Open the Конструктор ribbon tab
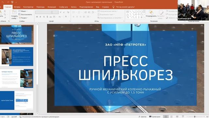The width and height of the screenshot is (209, 118). [x=28, y=7]
